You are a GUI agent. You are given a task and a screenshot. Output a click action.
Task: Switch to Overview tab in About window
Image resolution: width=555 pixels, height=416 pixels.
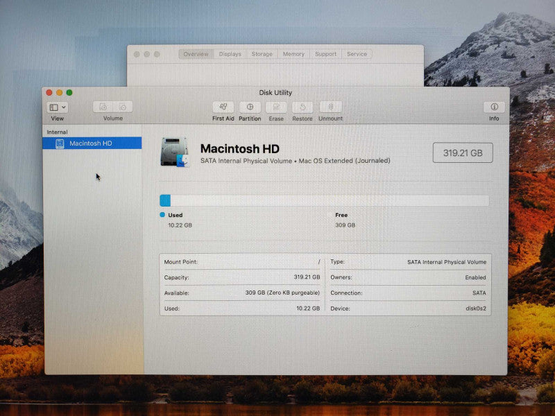coord(196,54)
